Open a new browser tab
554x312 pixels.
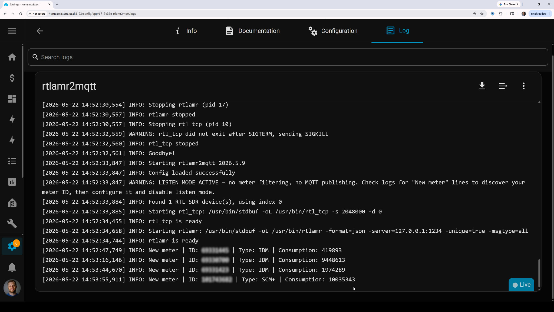tap(57, 4)
